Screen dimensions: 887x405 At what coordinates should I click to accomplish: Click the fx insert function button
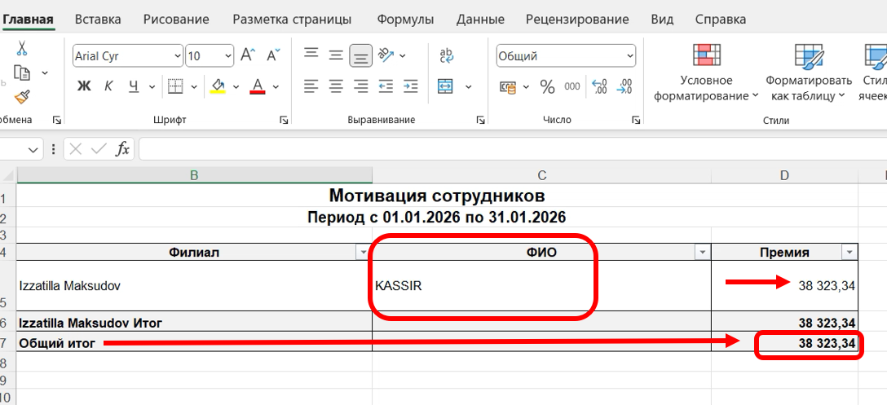coord(123,149)
